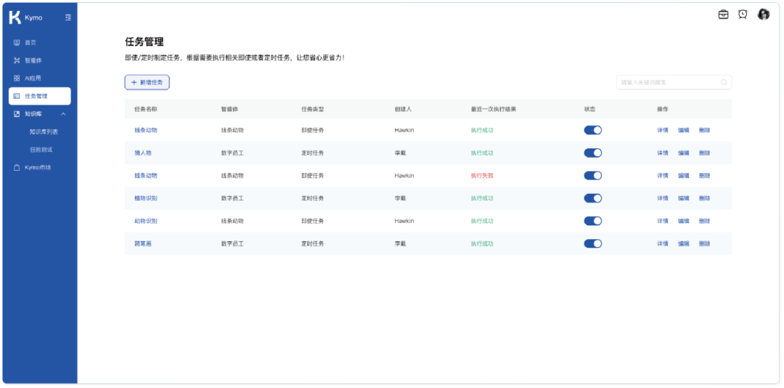
Task: Open 召回测试 submenu item
Action: coord(41,150)
